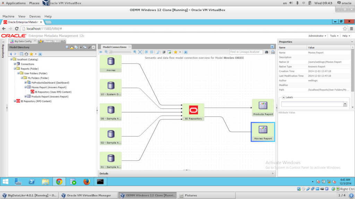Viewport: 355px width, 199px height.
Task: Open Firefox from Windows taskbar
Action: coord(86,182)
